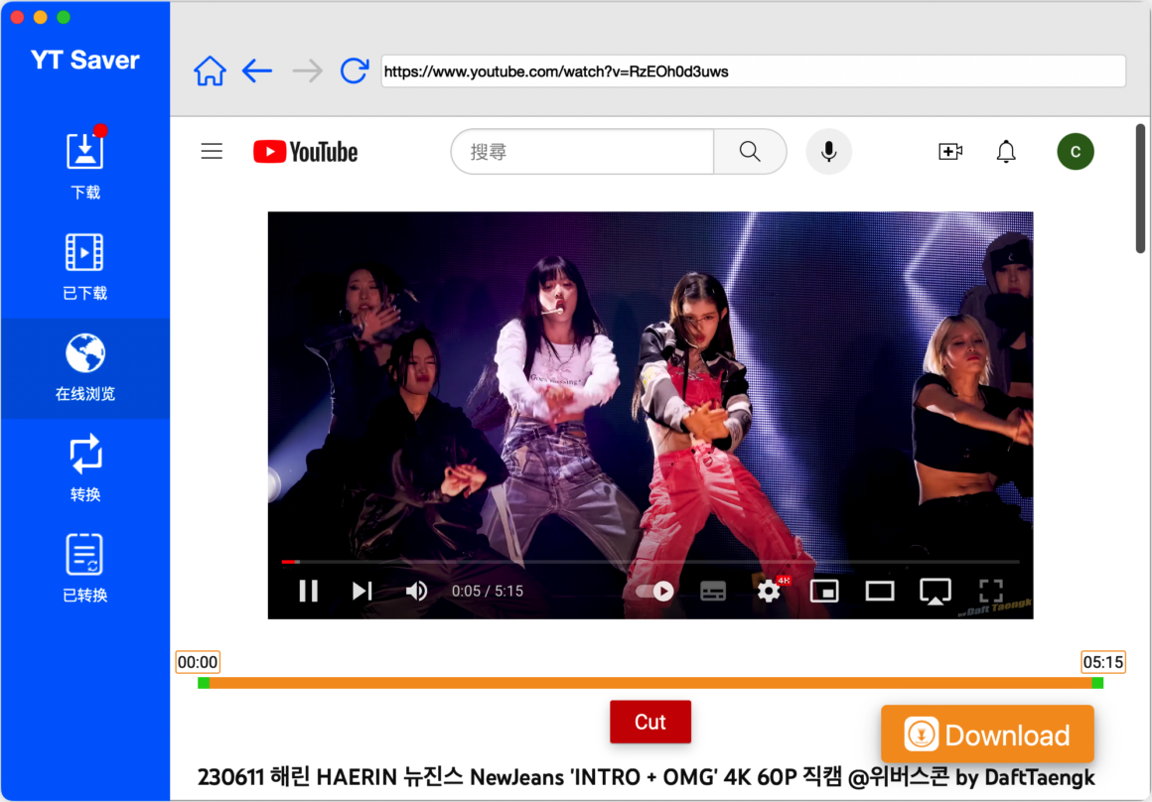Screen dimensions: 1152x802
Task: Click the red Cut button
Action: 650,722
